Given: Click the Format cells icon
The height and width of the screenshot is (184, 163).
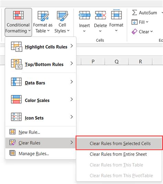Looking at the screenshot, I should [x=116, y=14].
